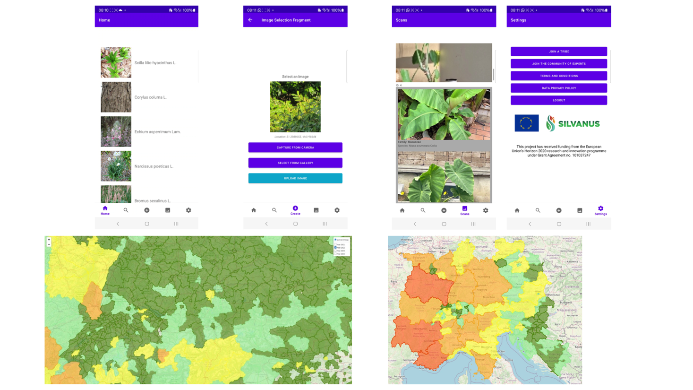Select the Scans tab in the Scans screen
Viewport: 693px width, 390px height.
[x=465, y=211]
